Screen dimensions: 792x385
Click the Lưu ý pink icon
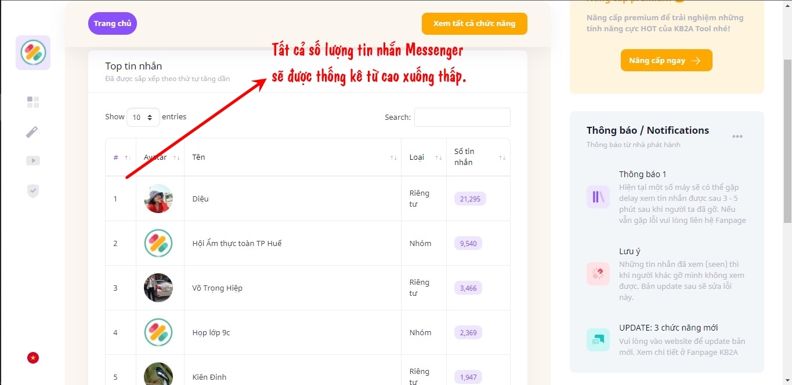tap(598, 273)
